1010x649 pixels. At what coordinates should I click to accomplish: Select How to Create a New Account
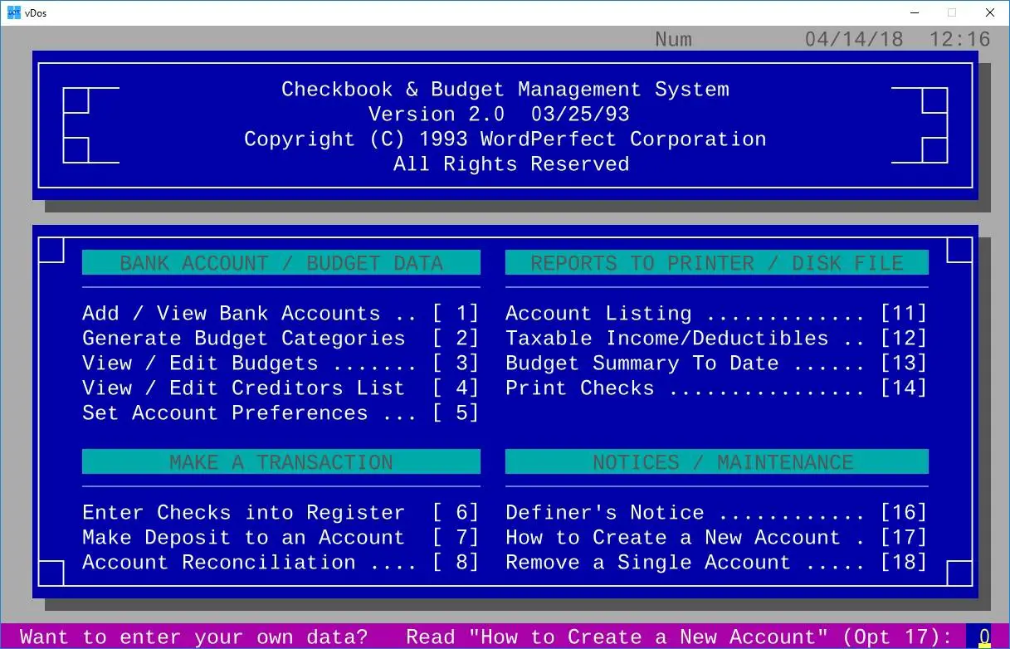point(716,538)
